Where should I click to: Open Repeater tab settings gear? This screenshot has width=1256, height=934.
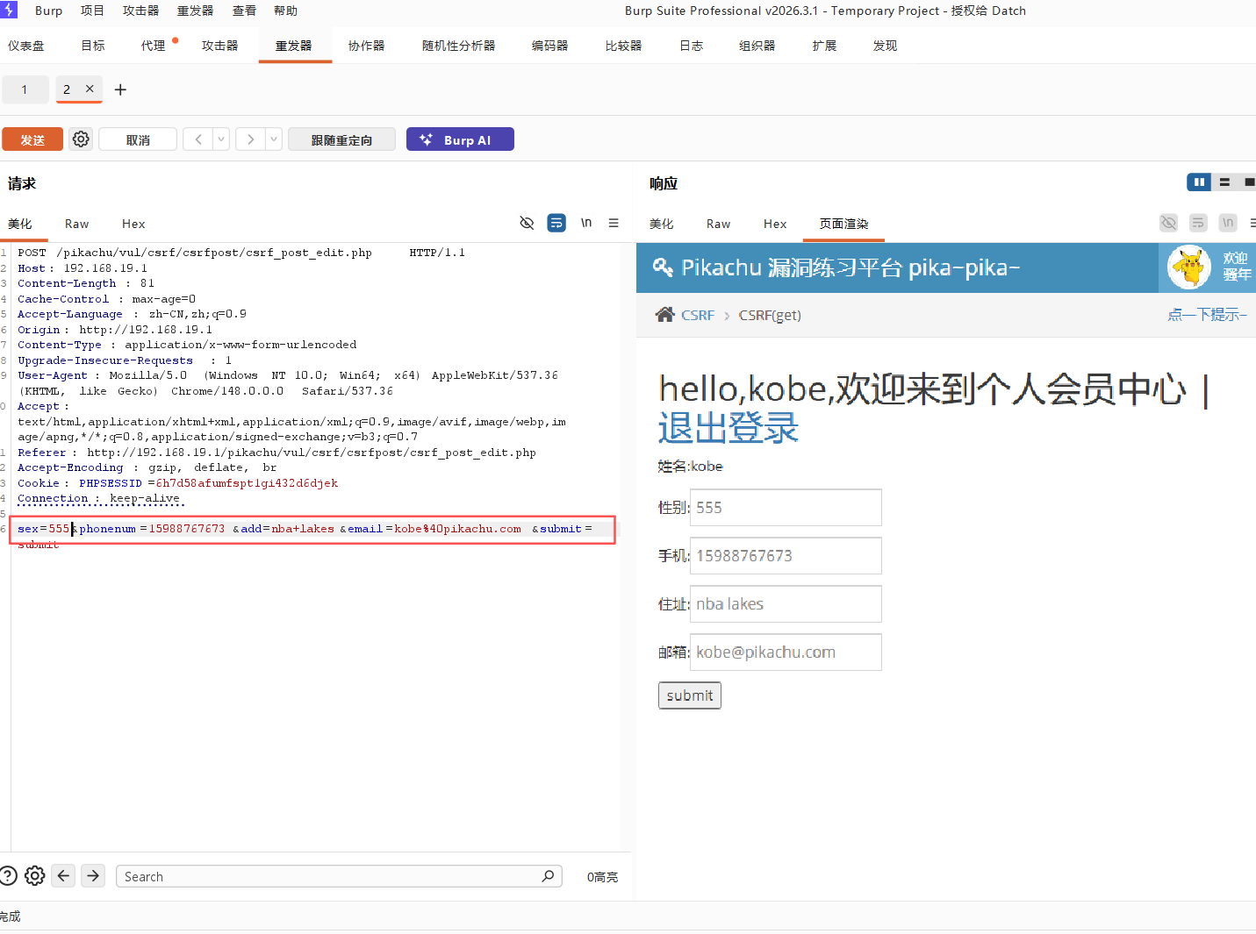(81, 139)
